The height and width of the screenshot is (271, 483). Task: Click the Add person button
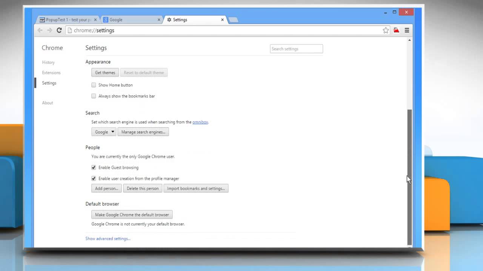[x=106, y=188]
